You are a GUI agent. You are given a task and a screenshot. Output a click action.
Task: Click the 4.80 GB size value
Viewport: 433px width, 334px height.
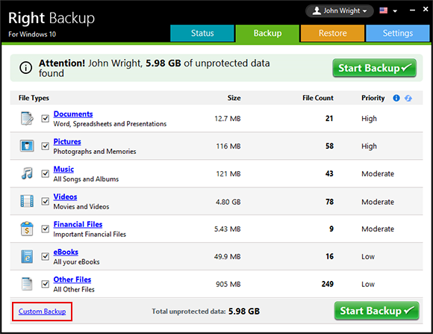228,202
